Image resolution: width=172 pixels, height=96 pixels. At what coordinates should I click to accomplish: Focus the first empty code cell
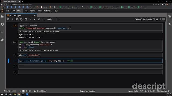pos(91,66)
